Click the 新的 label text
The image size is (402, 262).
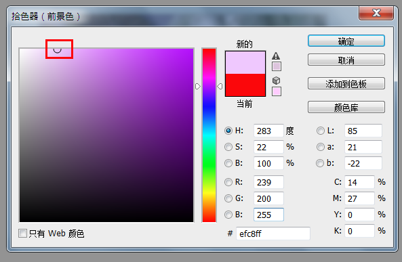click(x=244, y=44)
